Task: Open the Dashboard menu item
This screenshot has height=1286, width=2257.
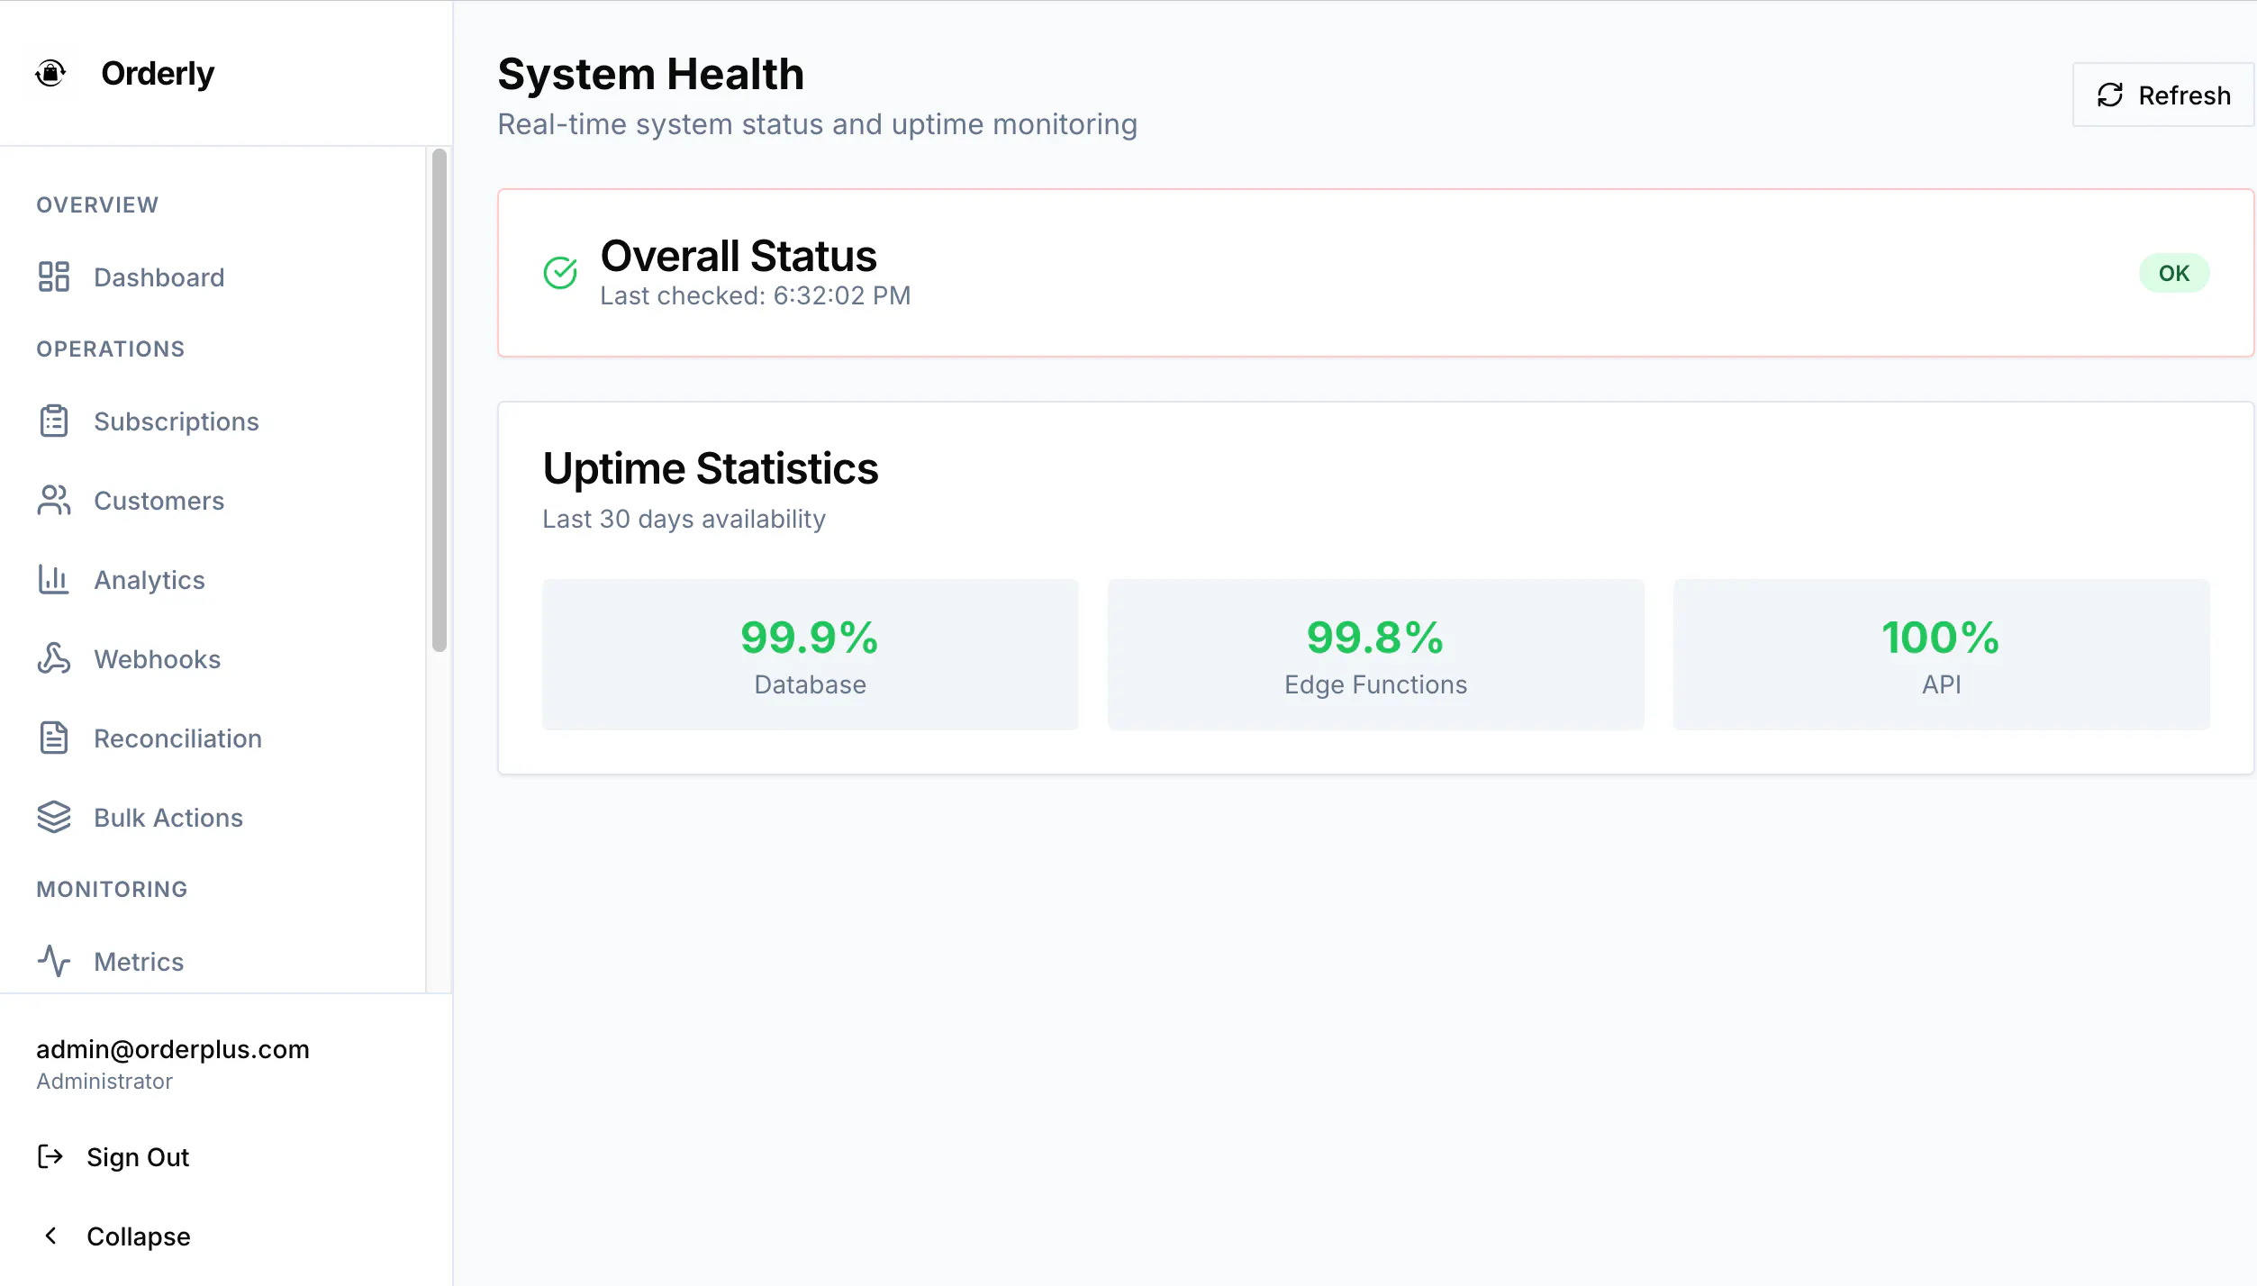Action: pos(213,276)
